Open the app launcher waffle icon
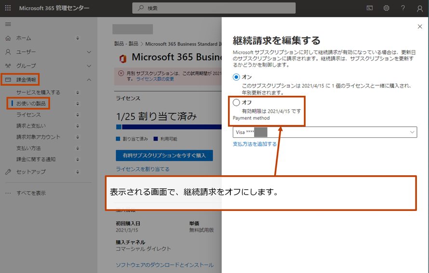 pyautogui.click(x=8, y=8)
